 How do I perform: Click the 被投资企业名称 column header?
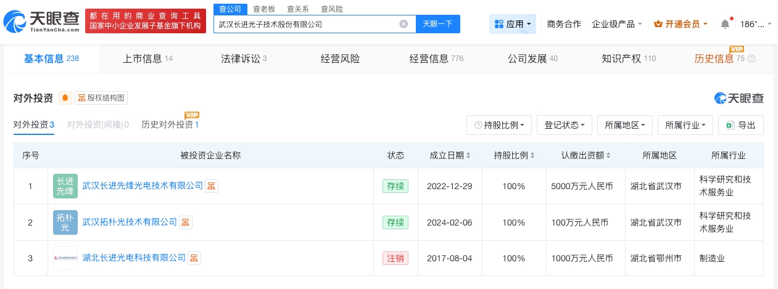pos(210,155)
